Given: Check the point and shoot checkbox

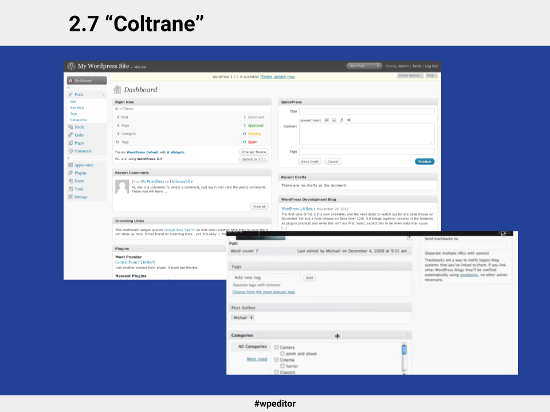Looking at the screenshot, I should coord(282,354).
